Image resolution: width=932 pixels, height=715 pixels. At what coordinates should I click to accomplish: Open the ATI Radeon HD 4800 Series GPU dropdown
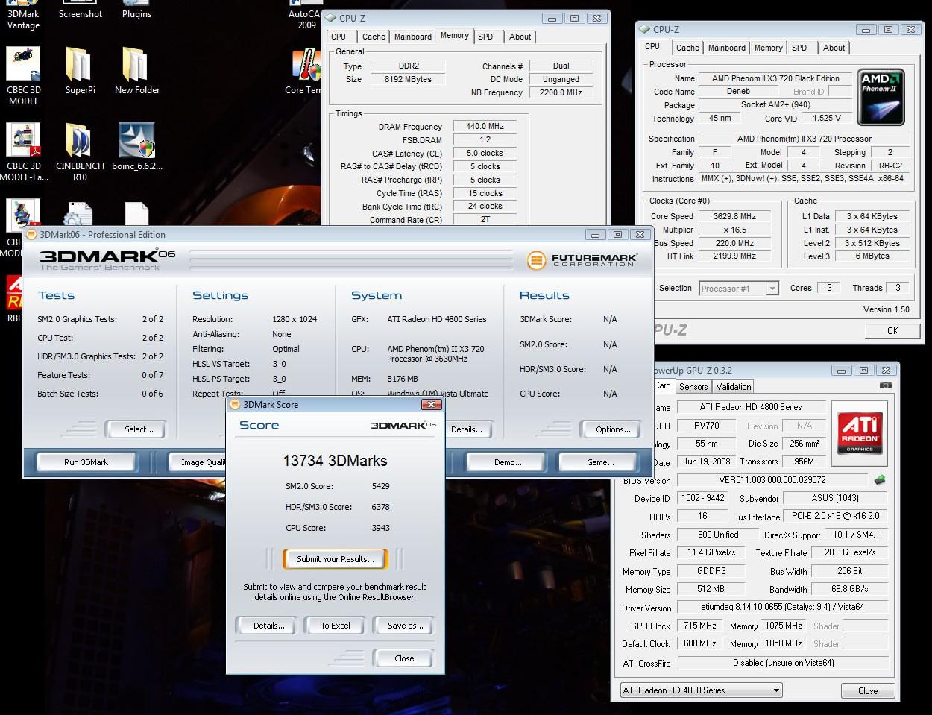click(701, 690)
